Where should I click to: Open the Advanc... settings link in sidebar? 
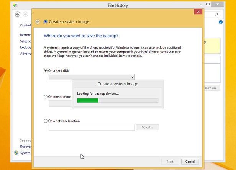pos(26,53)
